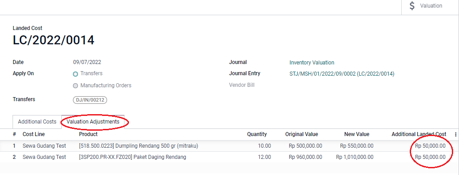This screenshot has height=175, width=459.
Task: Open the Valuation smart button
Action: click(430, 6)
